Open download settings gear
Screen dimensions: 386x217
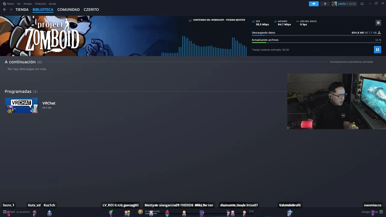click(x=378, y=23)
